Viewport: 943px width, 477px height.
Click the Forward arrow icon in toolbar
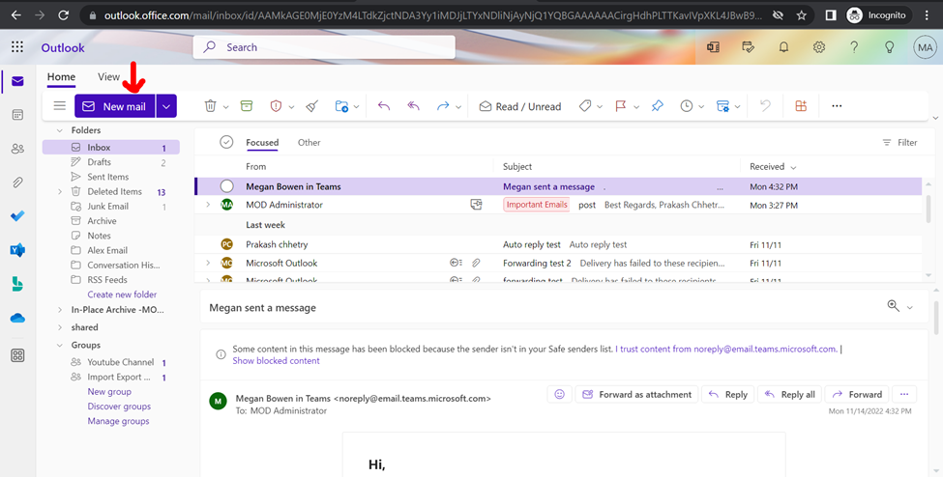tap(443, 106)
